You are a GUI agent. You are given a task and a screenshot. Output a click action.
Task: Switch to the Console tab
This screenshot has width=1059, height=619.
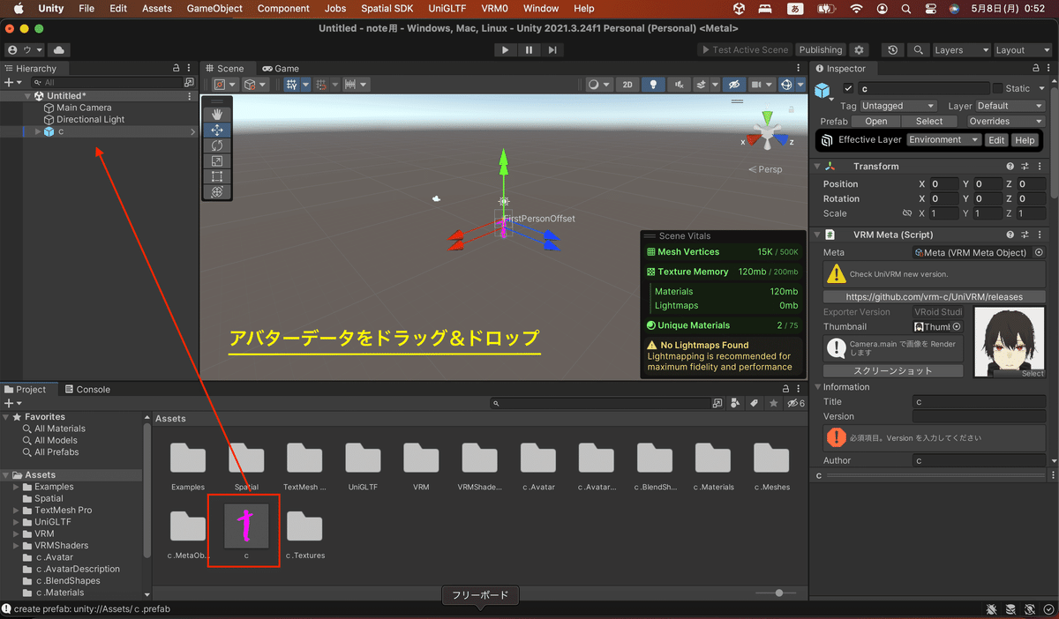(86, 389)
